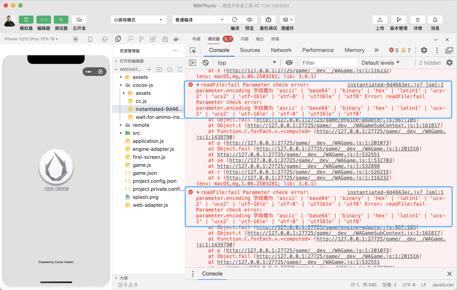Click the simulator stop/record icon

coord(76,39)
